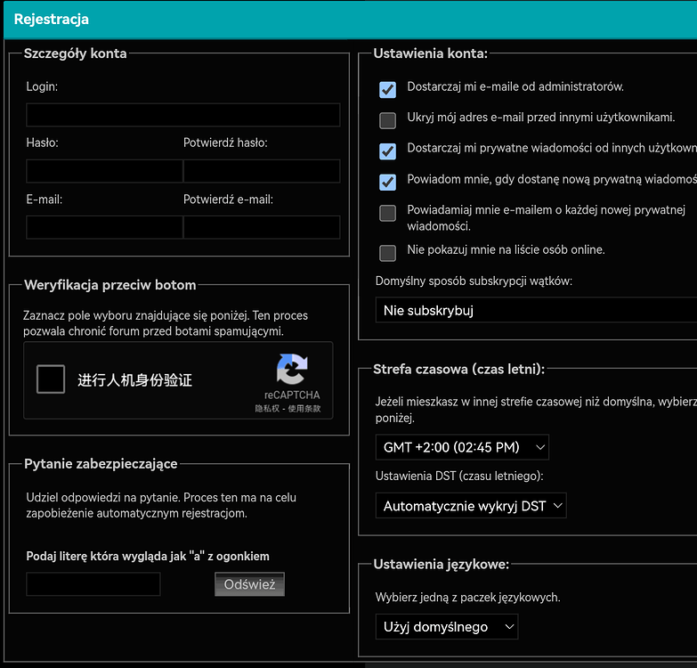The height and width of the screenshot is (668, 697).
Task: Click the Szczegóły konta section heading
Action: pyautogui.click(x=75, y=53)
